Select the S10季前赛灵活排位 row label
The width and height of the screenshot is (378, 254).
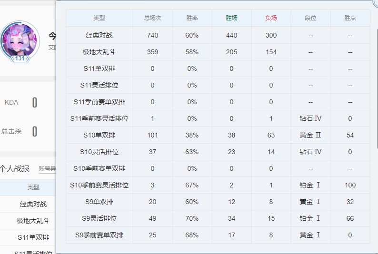[x=99, y=185]
